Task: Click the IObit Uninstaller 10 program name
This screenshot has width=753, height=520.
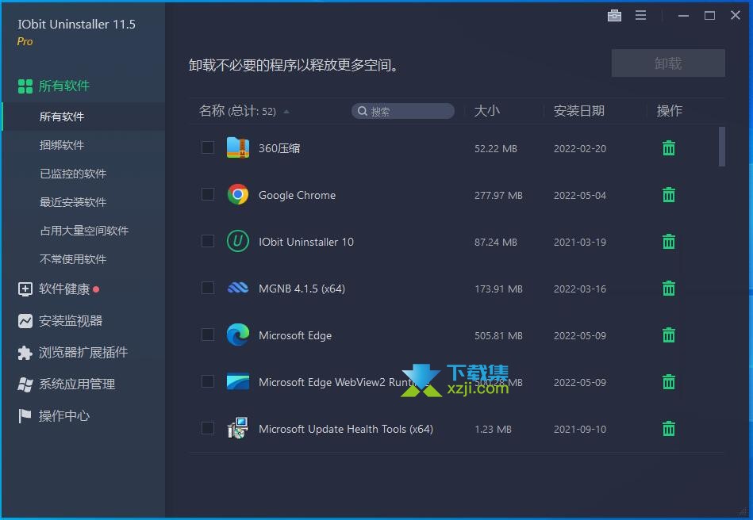Action: pos(306,242)
